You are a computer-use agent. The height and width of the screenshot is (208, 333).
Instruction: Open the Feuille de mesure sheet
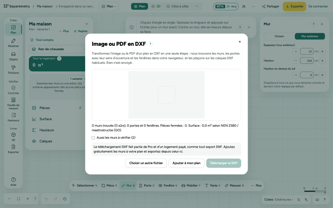point(13,103)
